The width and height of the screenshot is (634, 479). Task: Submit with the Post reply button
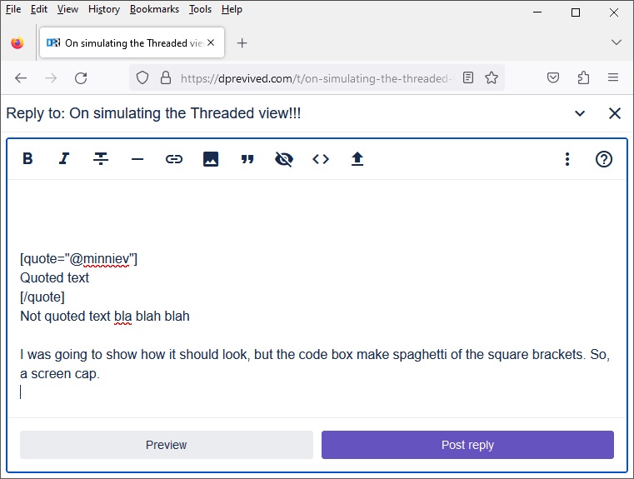[x=467, y=445]
